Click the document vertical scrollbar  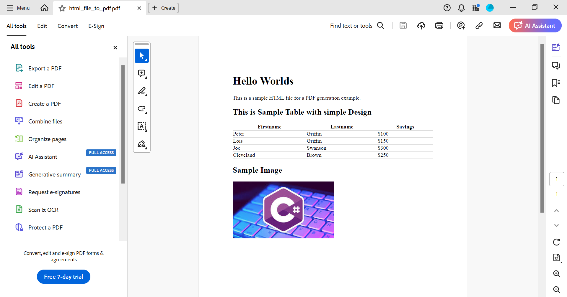(x=542, y=128)
